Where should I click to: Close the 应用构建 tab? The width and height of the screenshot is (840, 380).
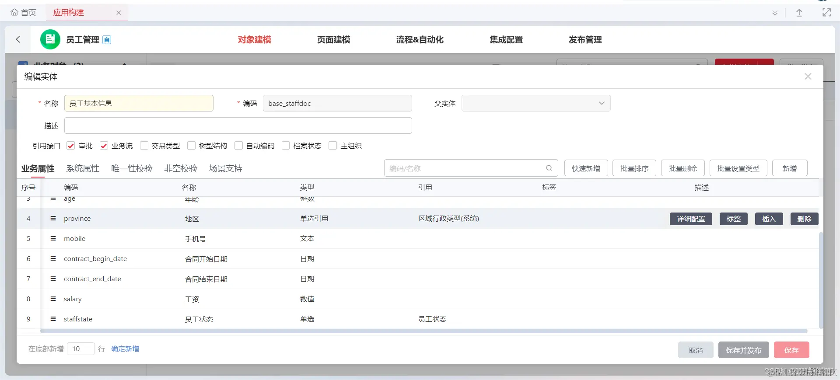click(119, 13)
